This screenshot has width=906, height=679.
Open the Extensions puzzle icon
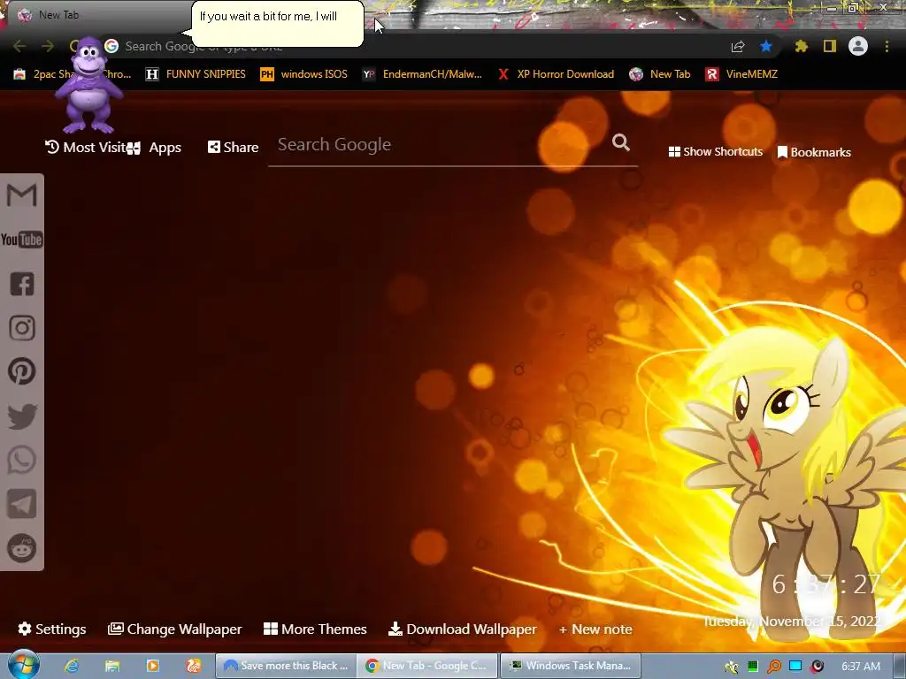(802, 46)
